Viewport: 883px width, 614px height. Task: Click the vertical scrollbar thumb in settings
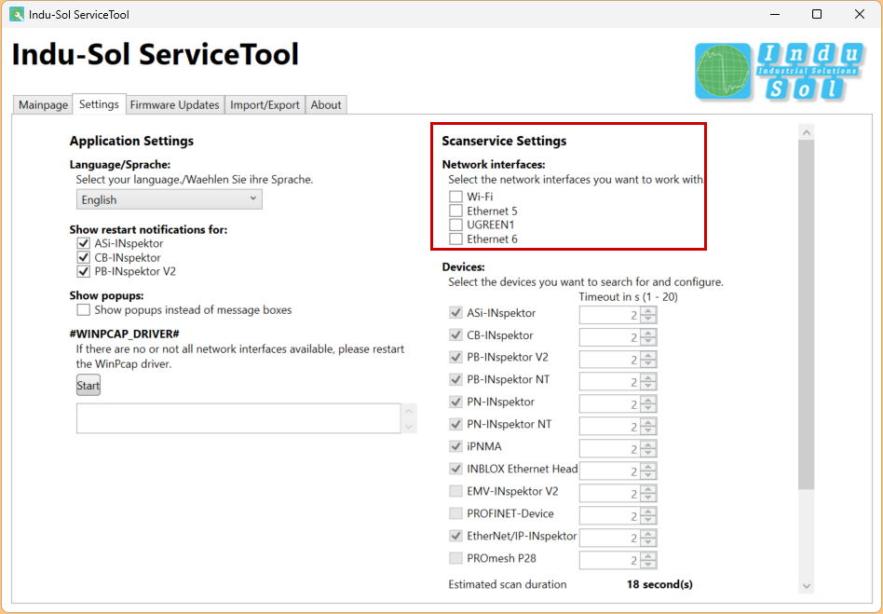click(x=807, y=314)
